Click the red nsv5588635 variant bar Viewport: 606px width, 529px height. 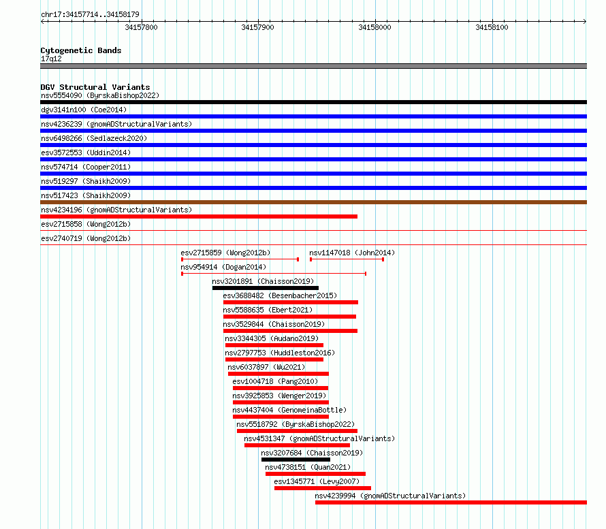pos(290,317)
